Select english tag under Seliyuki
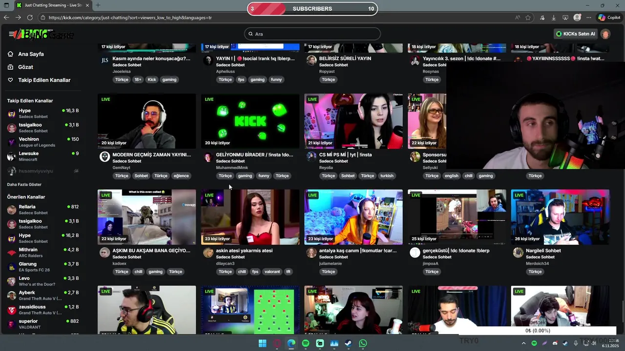The height and width of the screenshot is (351, 625). [452, 176]
